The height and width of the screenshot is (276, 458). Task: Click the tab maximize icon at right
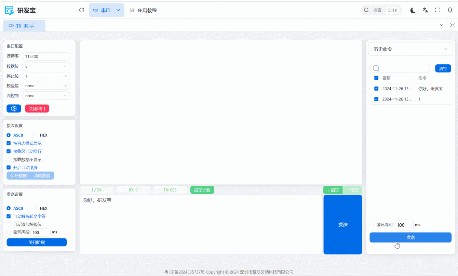pyautogui.click(x=453, y=25)
